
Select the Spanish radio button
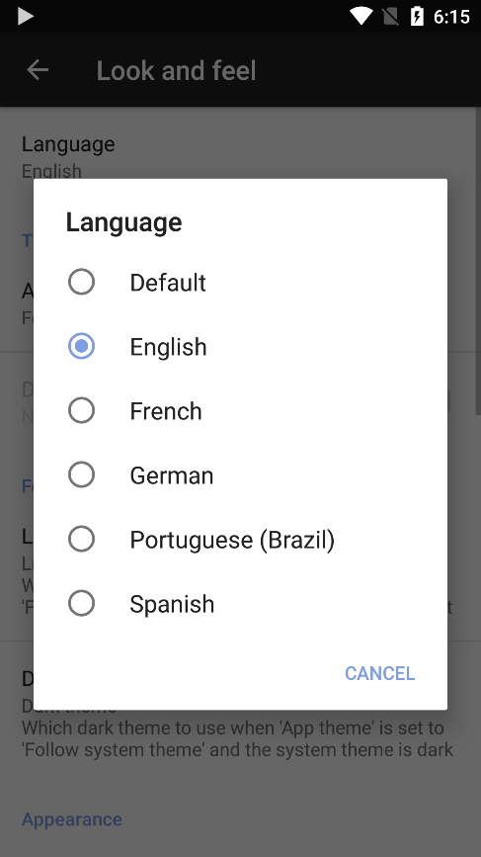[x=81, y=603]
